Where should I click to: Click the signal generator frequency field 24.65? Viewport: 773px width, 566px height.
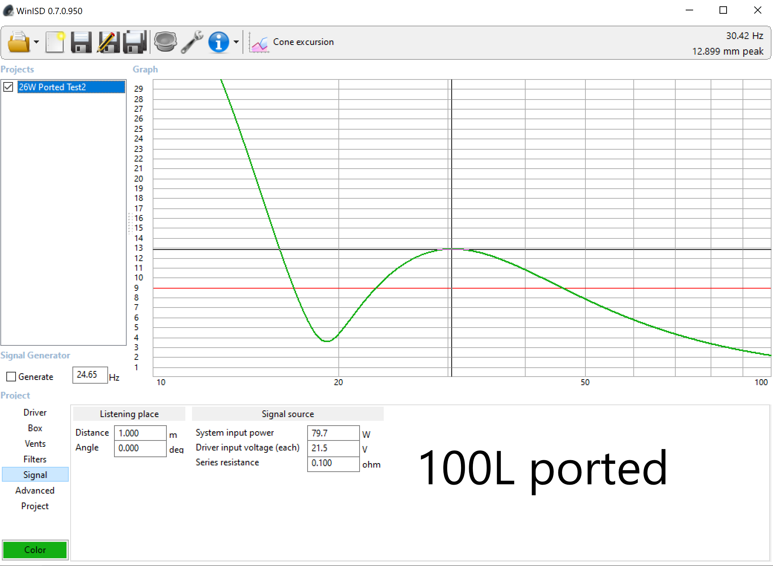[90, 375]
